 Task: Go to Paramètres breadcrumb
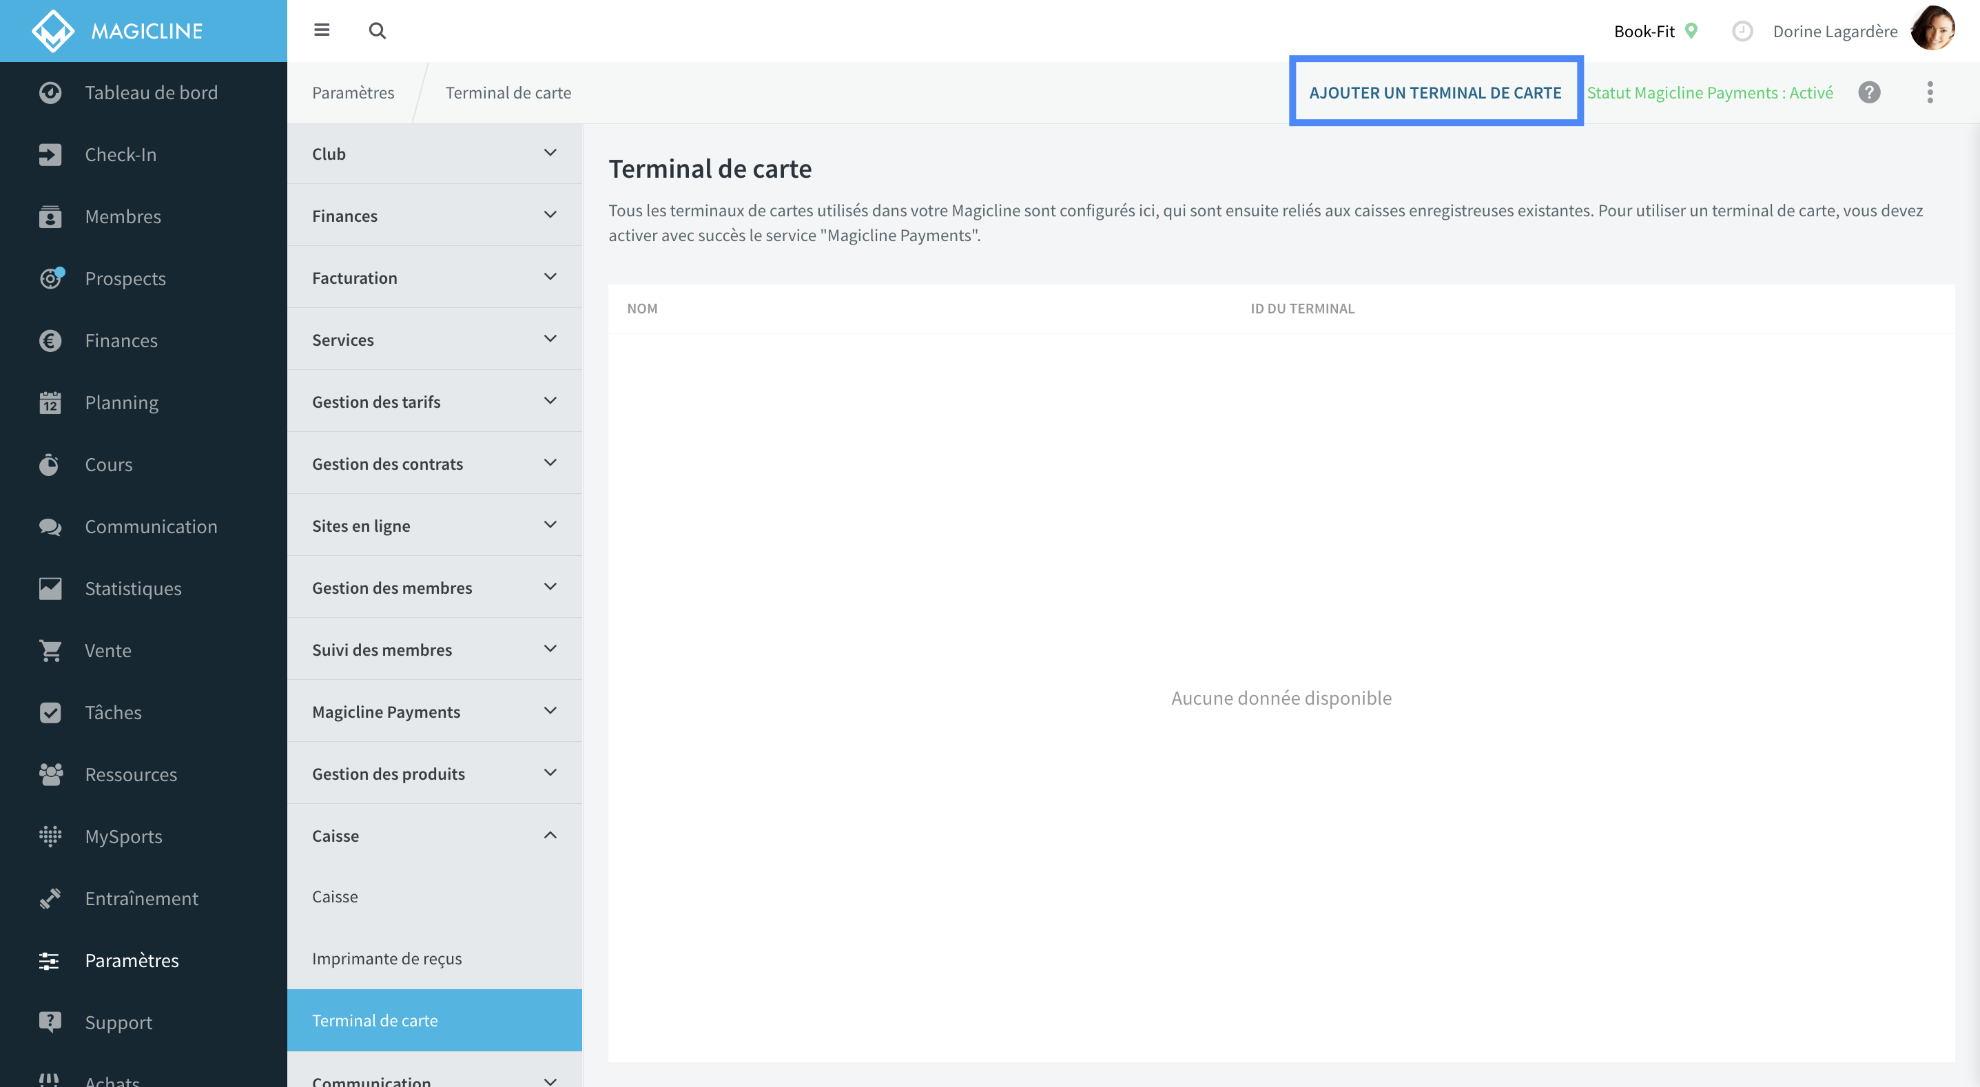click(x=353, y=92)
